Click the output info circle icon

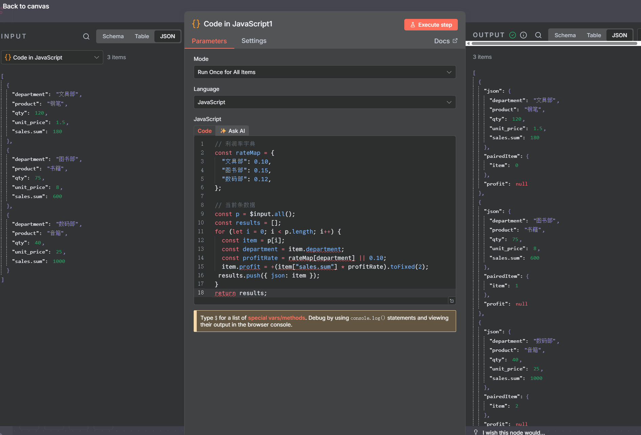(x=524, y=35)
